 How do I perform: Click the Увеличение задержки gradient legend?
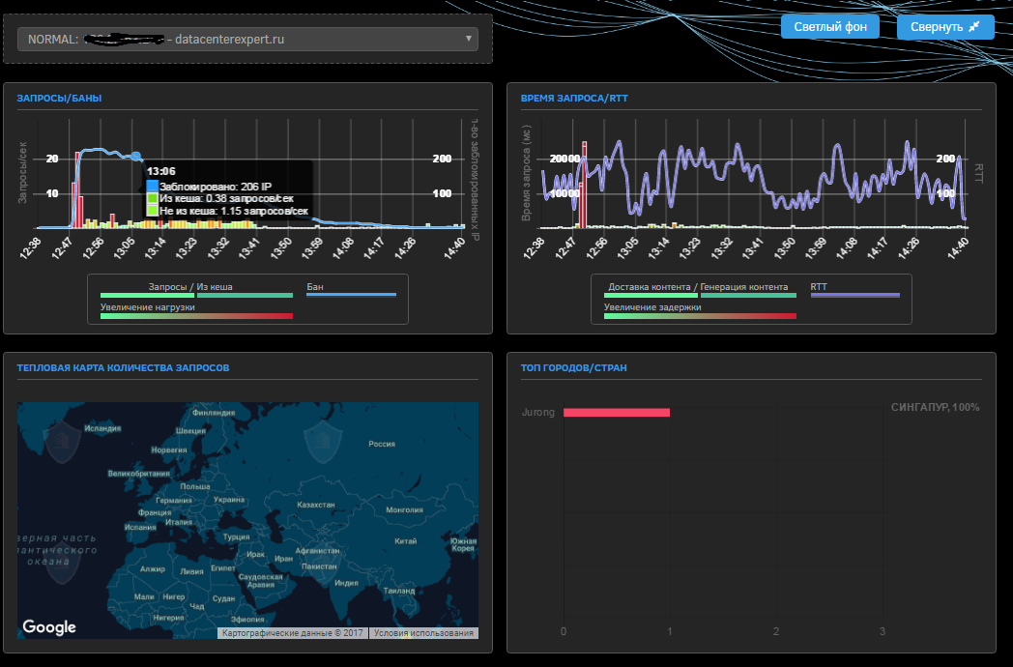[x=700, y=310]
